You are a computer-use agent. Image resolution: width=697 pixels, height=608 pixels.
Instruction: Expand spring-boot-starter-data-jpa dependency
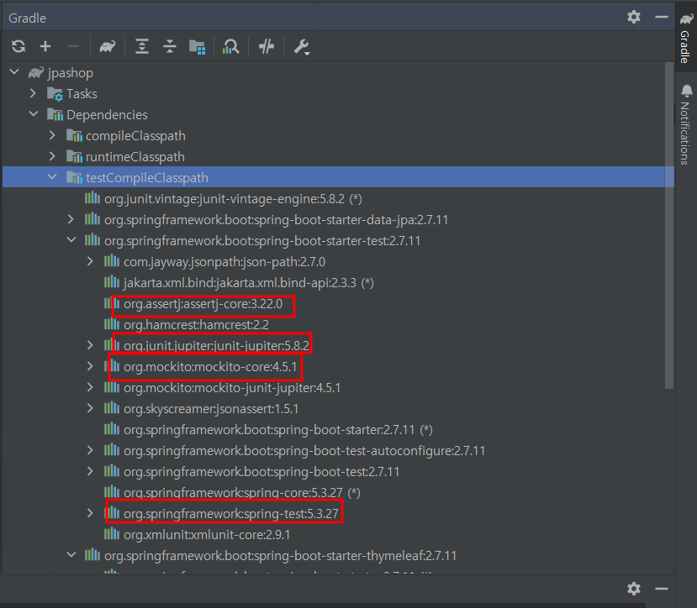(x=71, y=219)
